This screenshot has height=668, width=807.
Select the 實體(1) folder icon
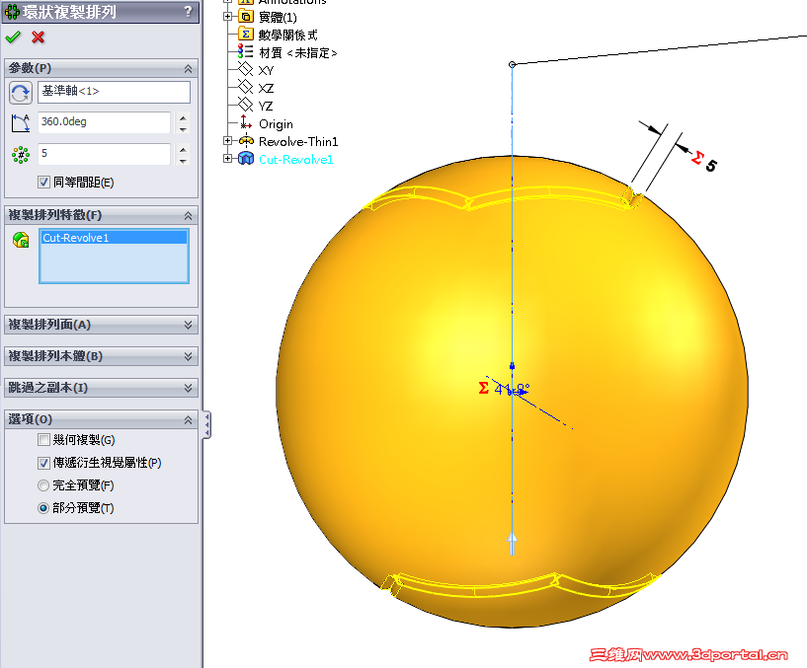(x=246, y=17)
